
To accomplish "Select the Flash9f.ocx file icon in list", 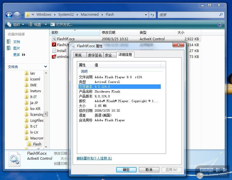I will [54, 39].
